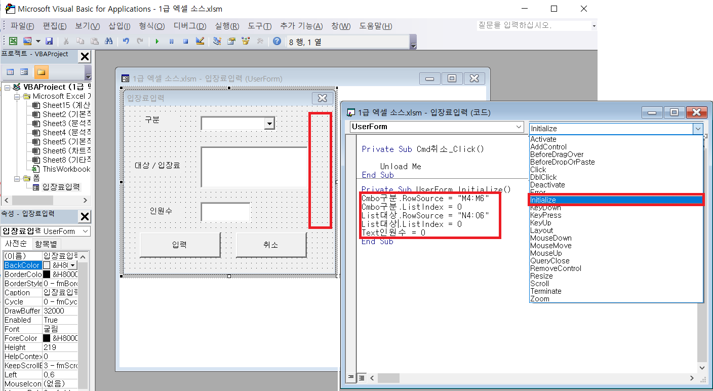Screen dimensions: 713x391
Task: Switch to 항목별 properties tab
Action: pos(46,244)
